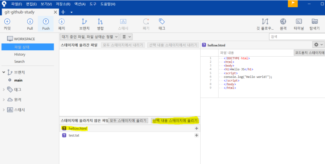Expand the 원격 section
The width and height of the screenshot is (325, 164).
click(3, 100)
